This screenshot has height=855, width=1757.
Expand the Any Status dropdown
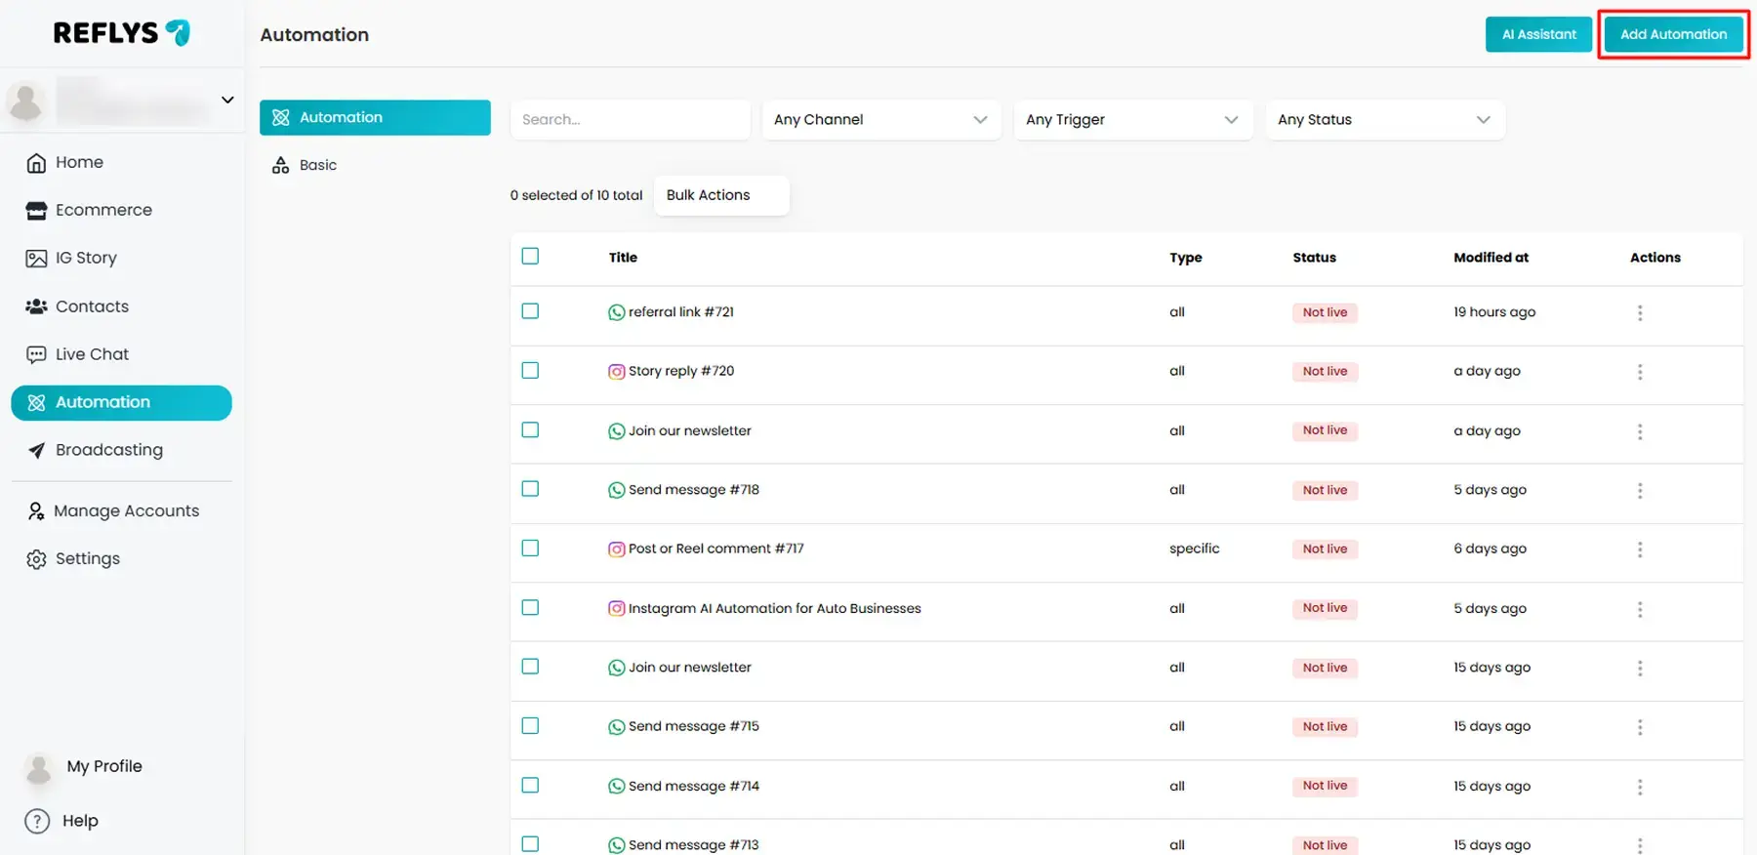(1384, 120)
